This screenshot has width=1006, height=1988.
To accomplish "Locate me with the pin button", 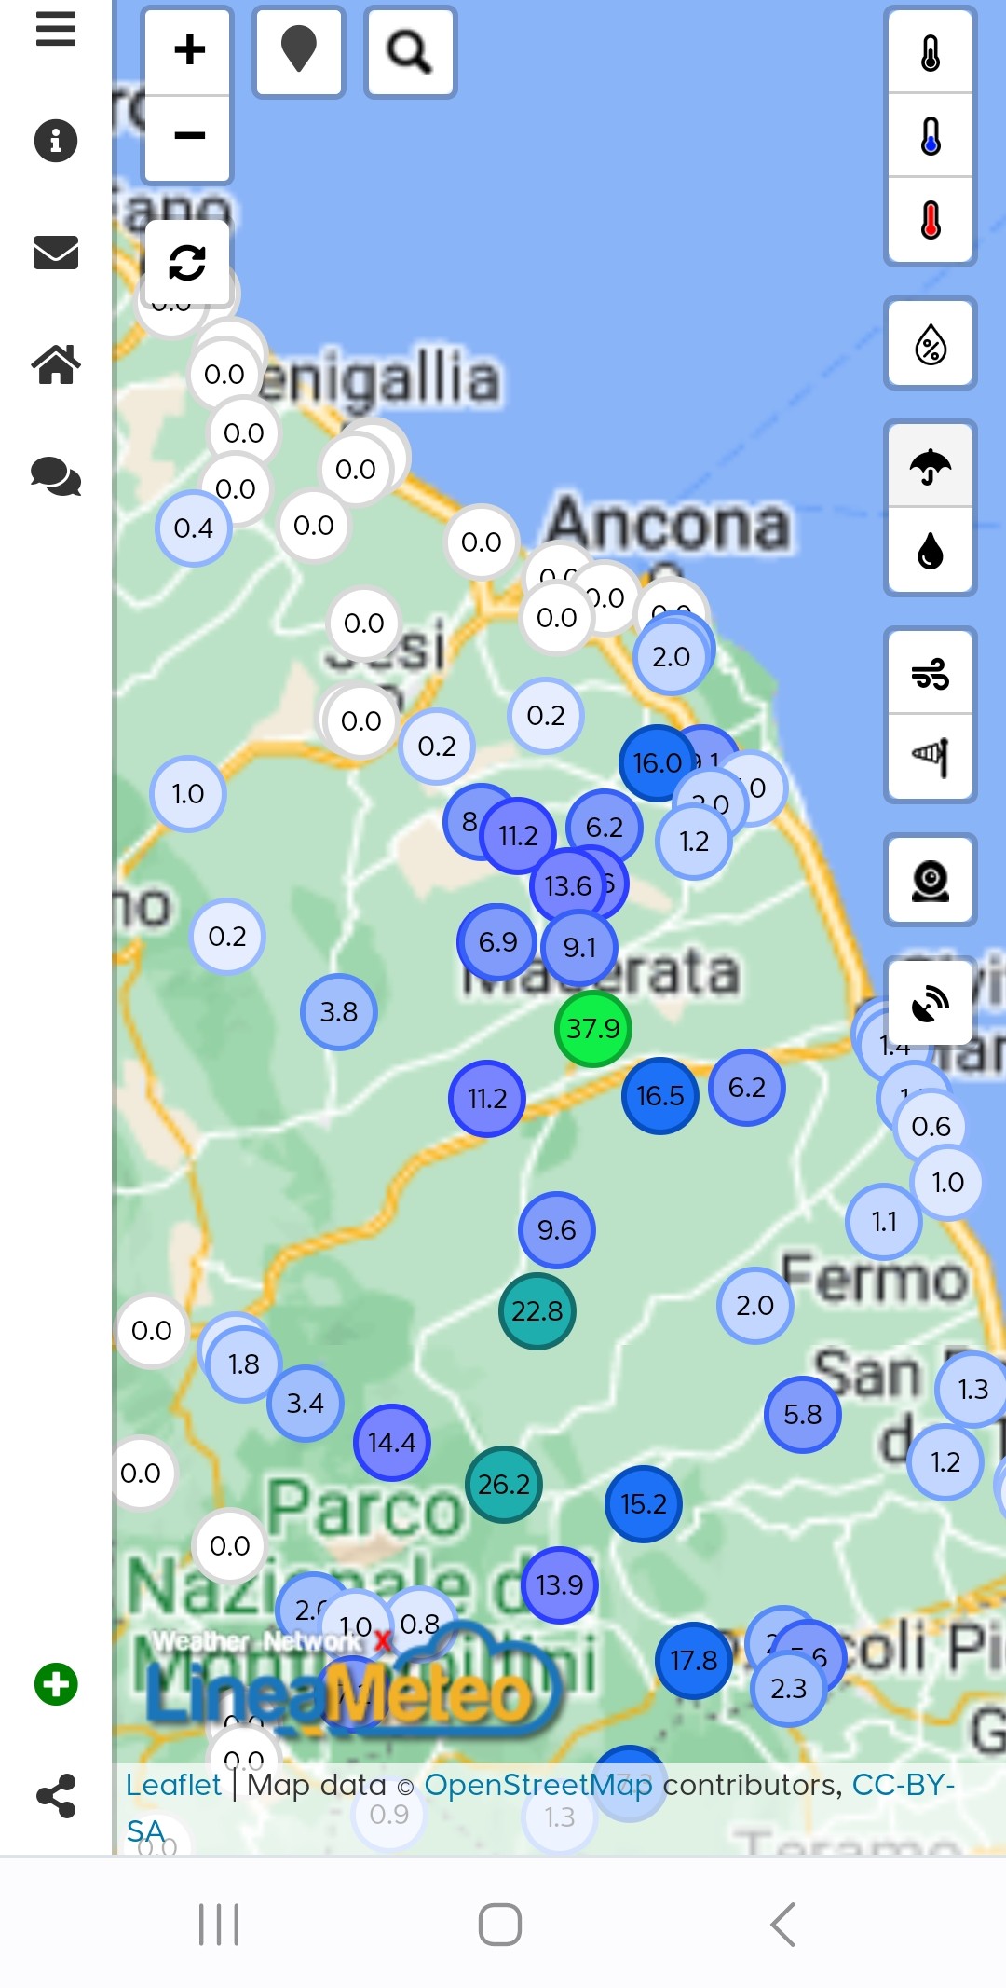I will coord(299,50).
